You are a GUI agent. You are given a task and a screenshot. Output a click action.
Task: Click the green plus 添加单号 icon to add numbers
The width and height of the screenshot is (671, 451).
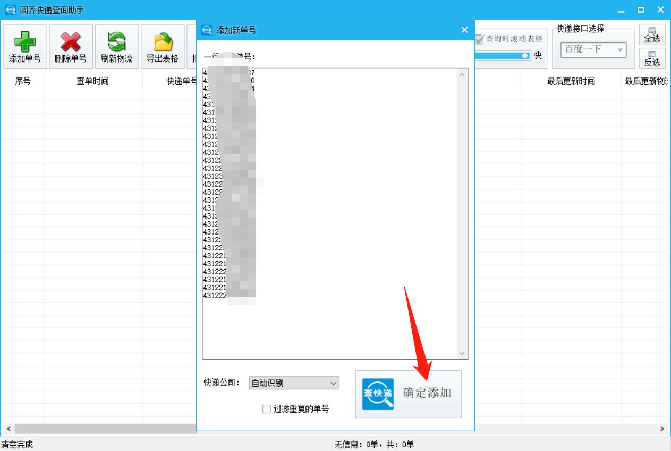click(25, 41)
